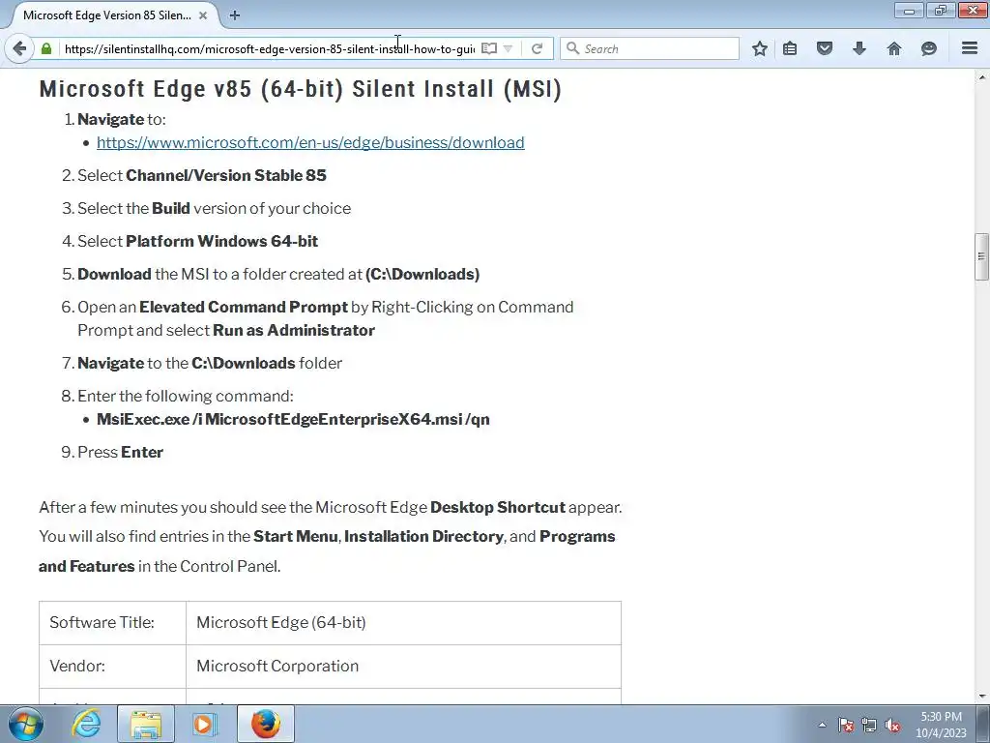Click the text Elevated Command Prompt
This screenshot has height=743, width=990.
(243, 307)
